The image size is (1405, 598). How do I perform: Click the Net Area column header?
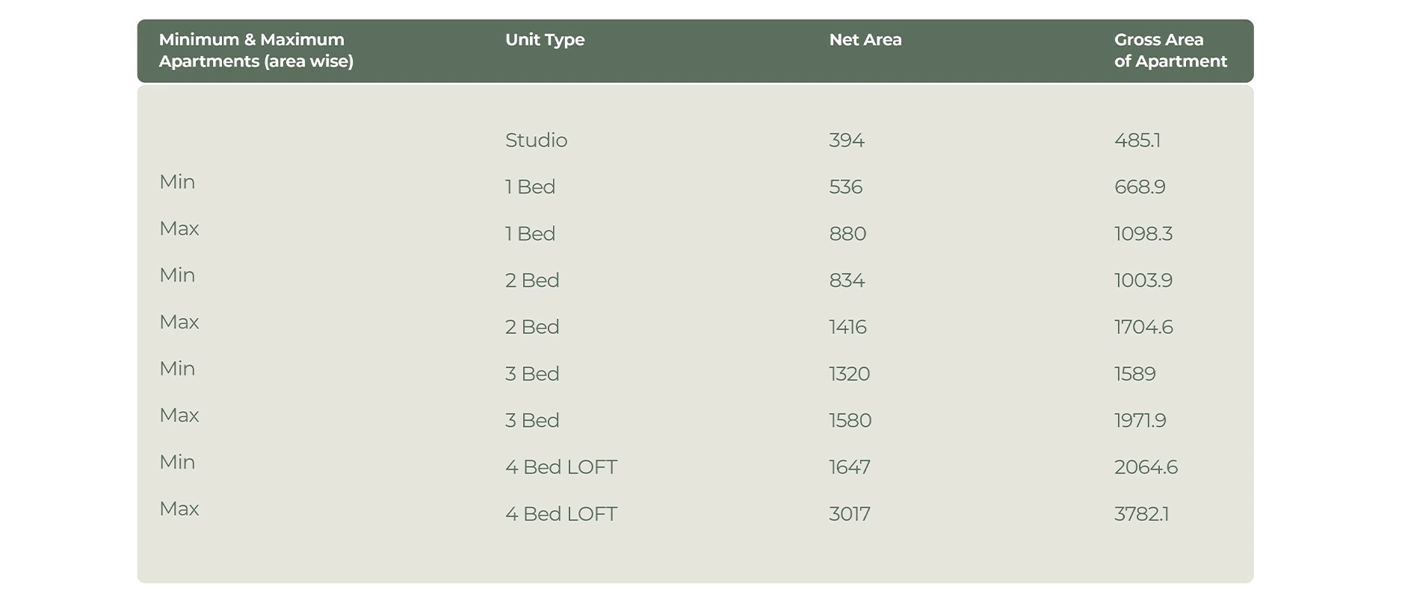[x=865, y=40]
